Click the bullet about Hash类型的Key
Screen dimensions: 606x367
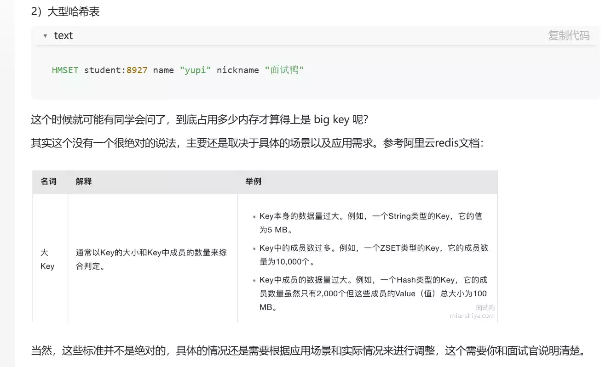coord(373,294)
